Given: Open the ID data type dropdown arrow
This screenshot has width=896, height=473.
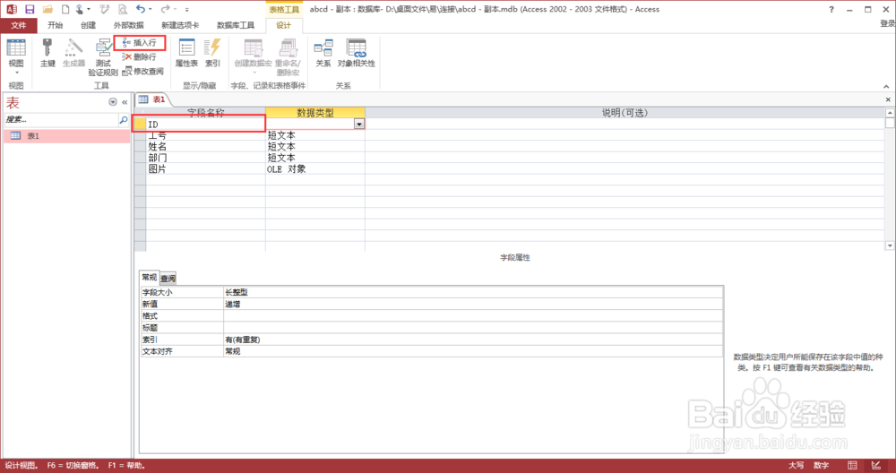Looking at the screenshot, I should click(359, 124).
